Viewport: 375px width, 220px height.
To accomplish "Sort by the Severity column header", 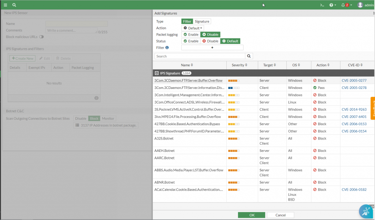I will pyautogui.click(x=240, y=65).
